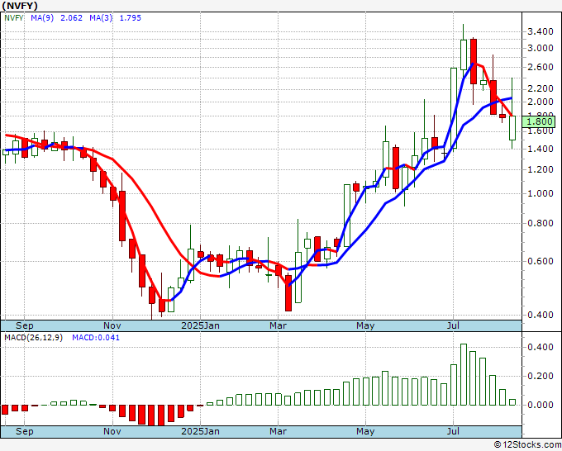562x451 pixels.
Task: Click the 1.400 price axis label
Action: pos(541,149)
